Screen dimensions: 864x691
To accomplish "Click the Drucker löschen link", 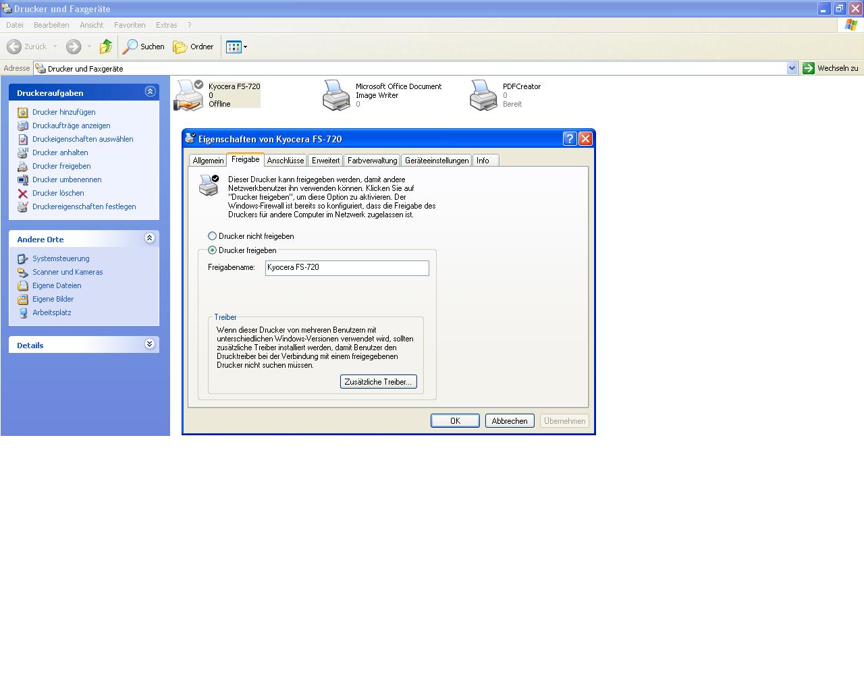I will [58, 194].
